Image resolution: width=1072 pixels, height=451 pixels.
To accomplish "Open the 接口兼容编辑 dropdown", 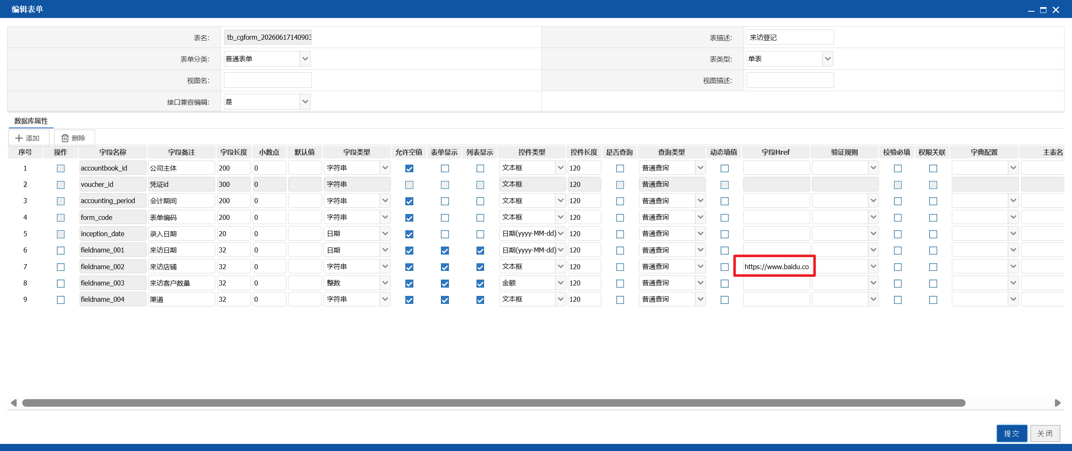I will pos(267,102).
